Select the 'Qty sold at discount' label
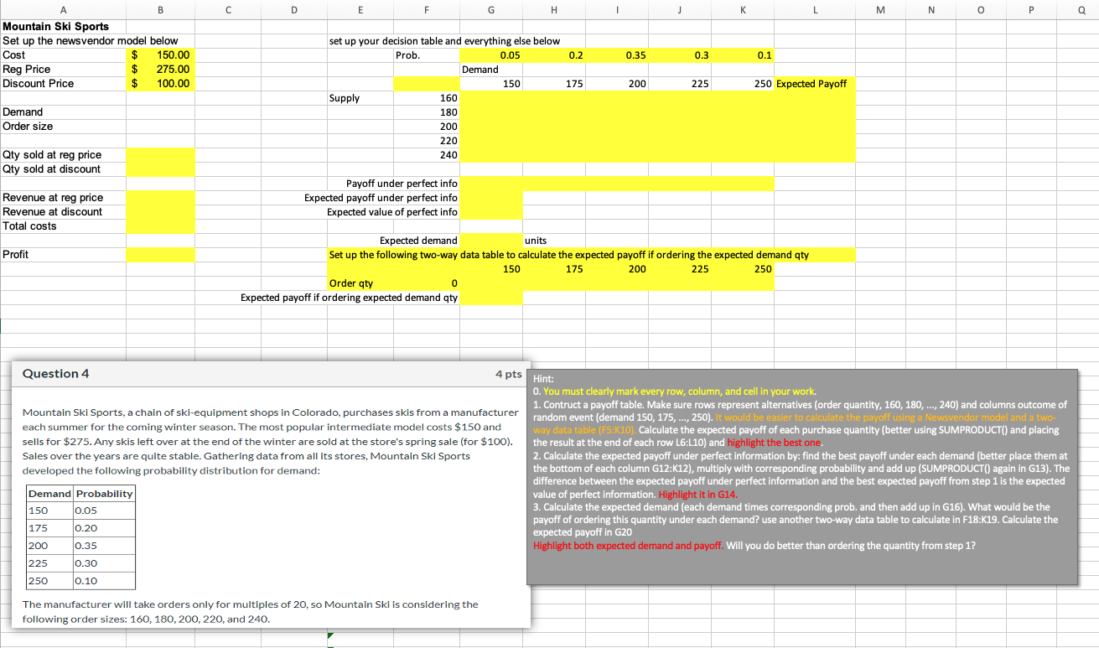This screenshot has height=648, width=1099. click(x=63, y=169)
